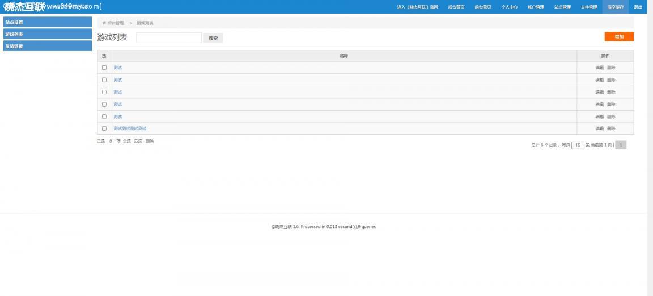This screenshot has height=296, width=653.
Task: Open the 测试测试测试测试 game link
Action: [x=130, y=128]
